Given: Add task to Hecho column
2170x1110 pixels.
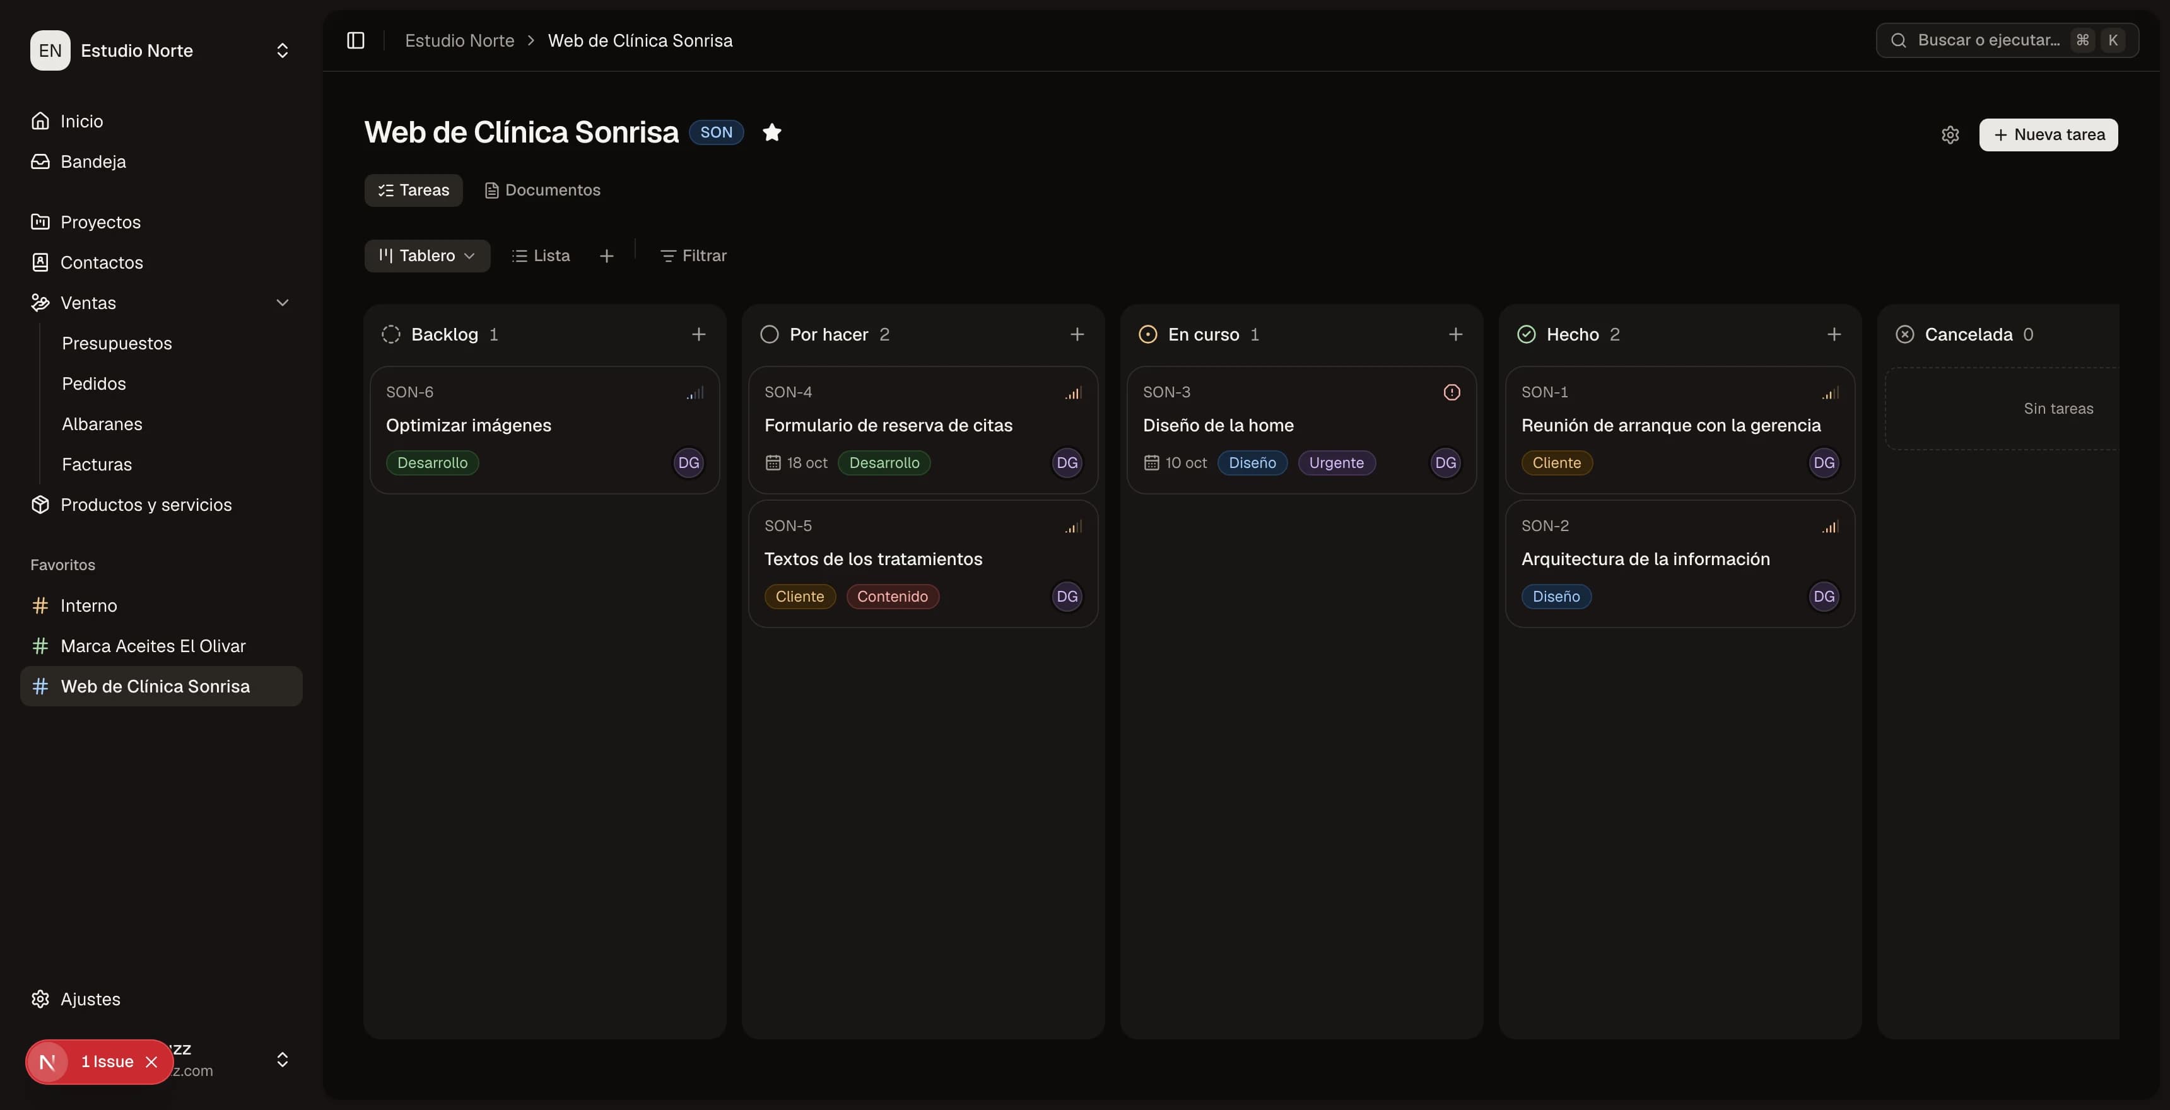Looking at the screenshot, I should pos(1833,334).
